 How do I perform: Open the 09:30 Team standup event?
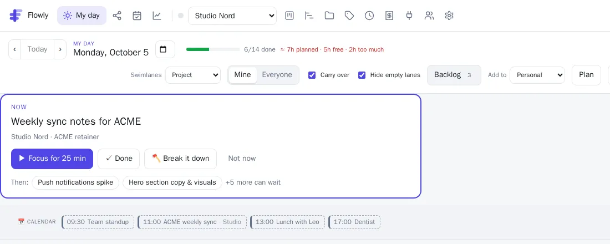tap(98, 222)
